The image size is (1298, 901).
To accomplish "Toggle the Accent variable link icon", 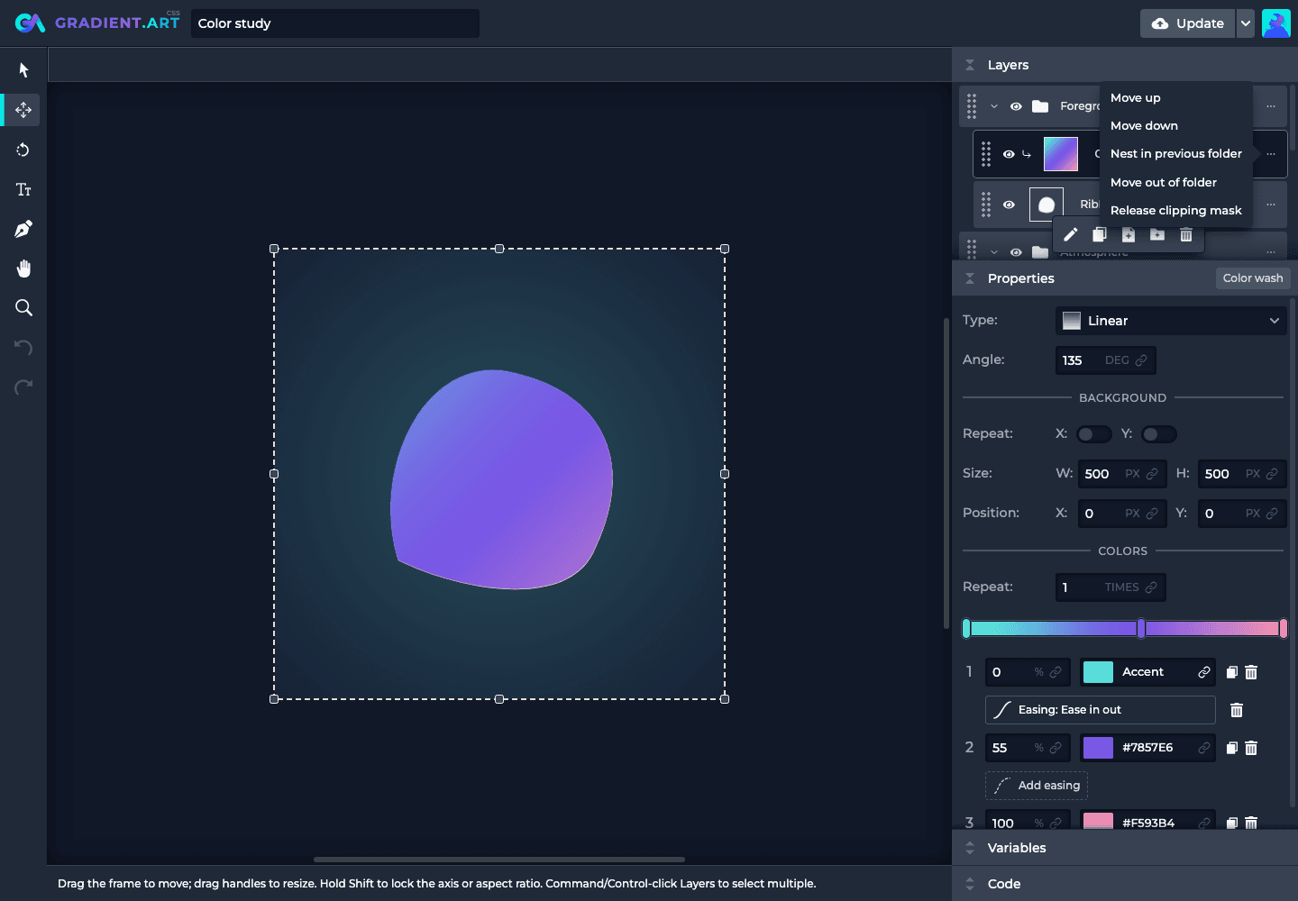I will pos(1203,672).
